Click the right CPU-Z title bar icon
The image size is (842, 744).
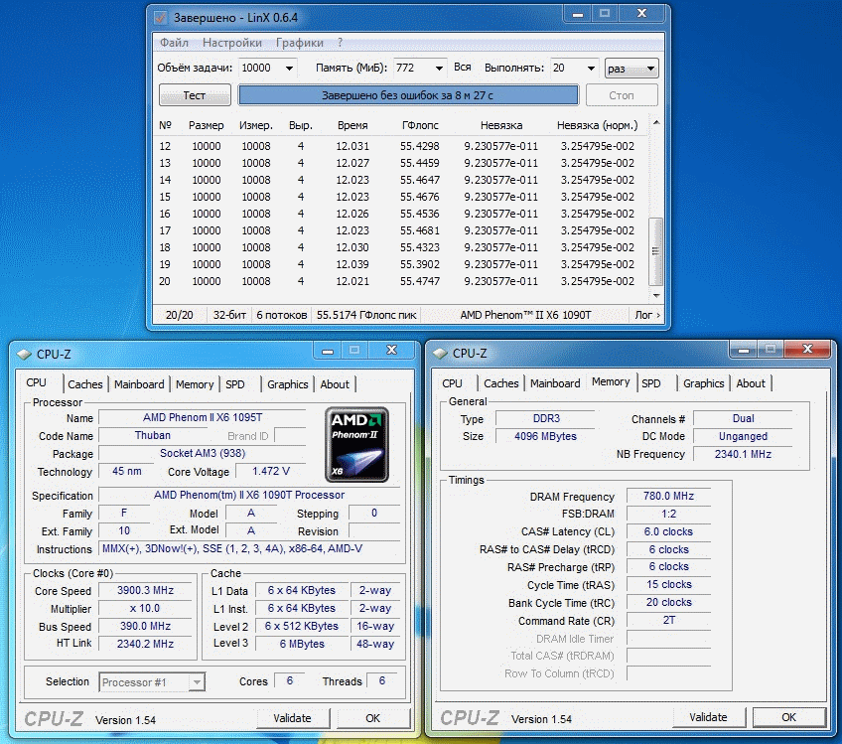click(x=440, y=353)
